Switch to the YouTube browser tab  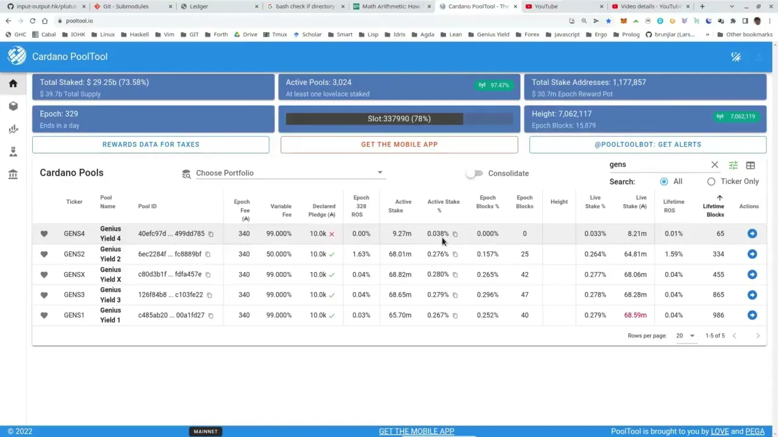coord(561,6)
